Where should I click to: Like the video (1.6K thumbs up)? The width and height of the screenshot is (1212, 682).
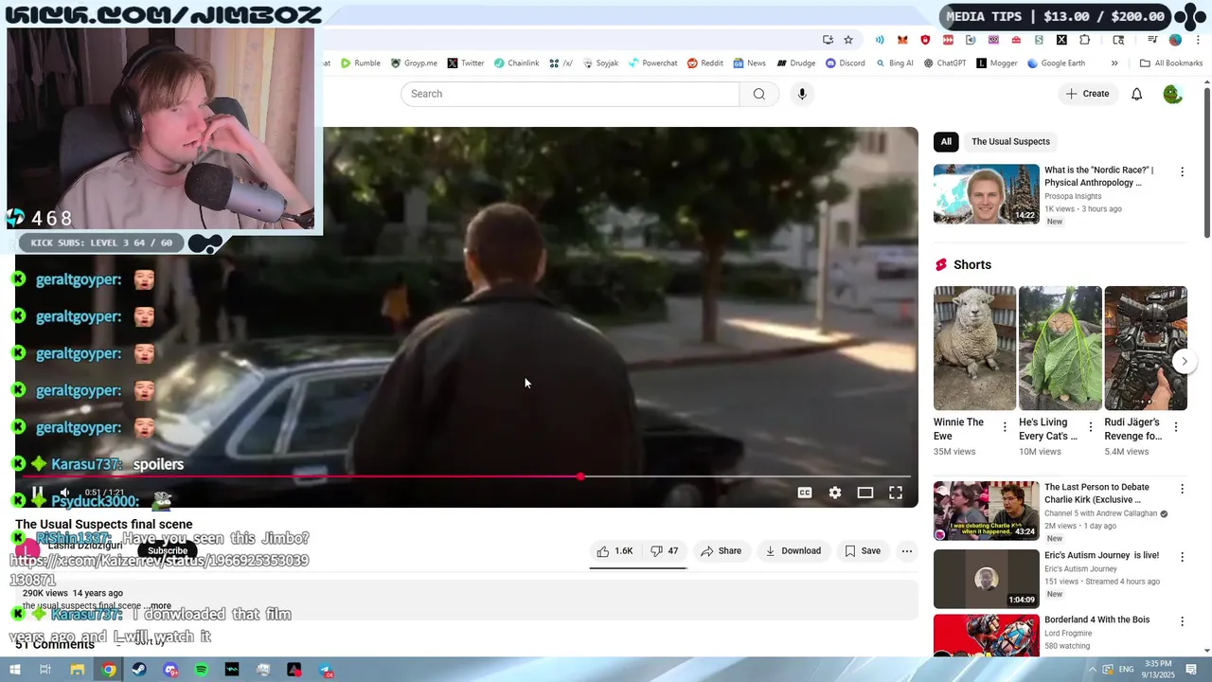click(x=615, y=551)
